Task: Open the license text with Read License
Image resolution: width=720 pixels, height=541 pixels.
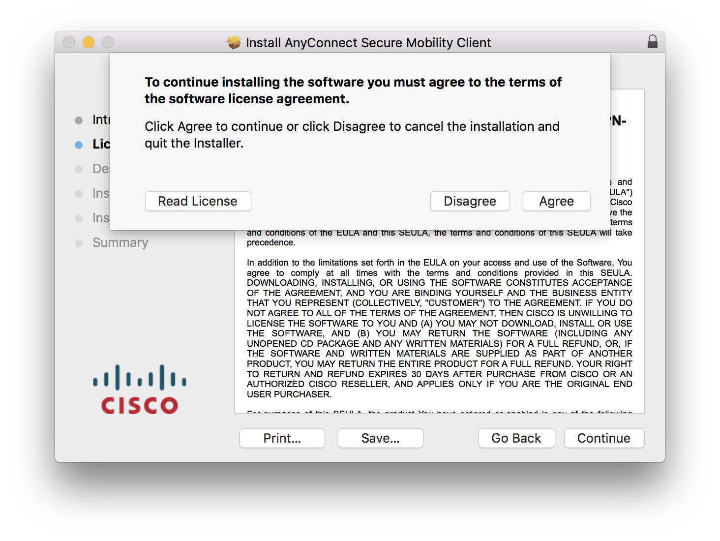Action: coord(198,201)
